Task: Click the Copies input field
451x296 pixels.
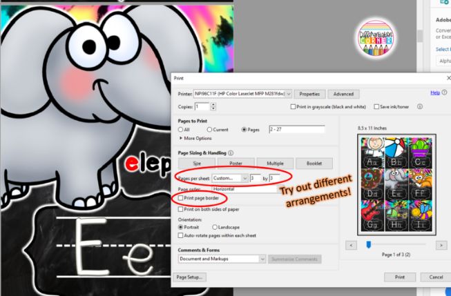Action: click(x=202, y=107)
